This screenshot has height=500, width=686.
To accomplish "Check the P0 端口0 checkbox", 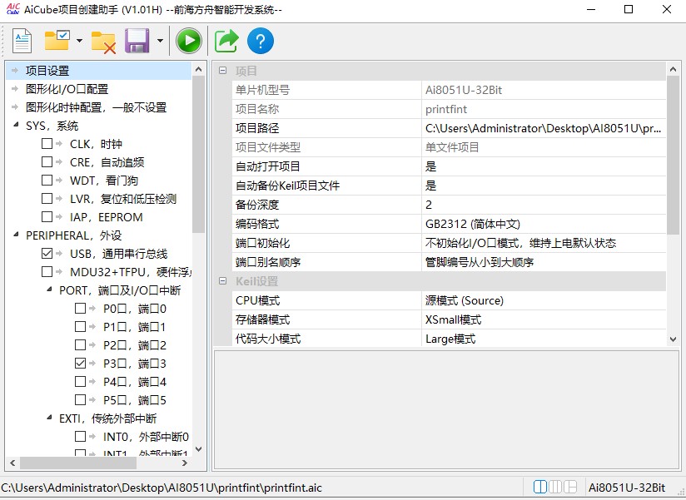I will tap(79, 308).
